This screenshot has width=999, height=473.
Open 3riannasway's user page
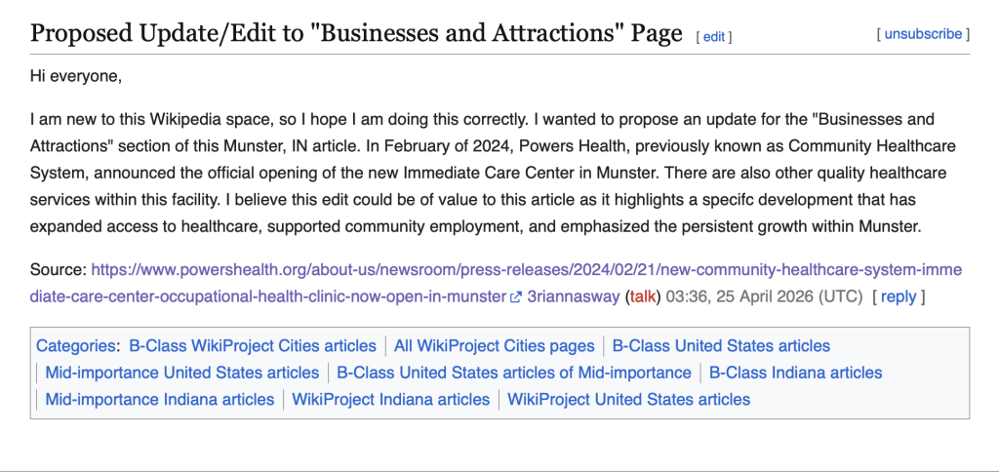point(573,296)
